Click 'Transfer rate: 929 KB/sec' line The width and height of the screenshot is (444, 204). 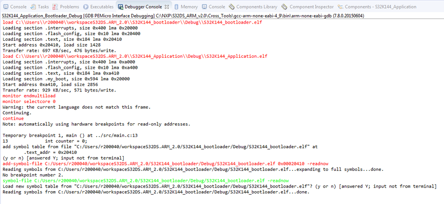[59, 90]
